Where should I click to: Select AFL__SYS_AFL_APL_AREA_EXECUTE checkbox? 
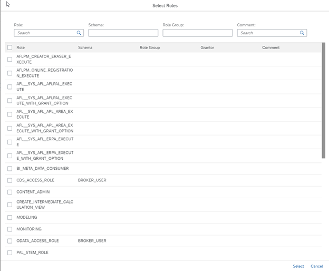click(x=9, y=114)
